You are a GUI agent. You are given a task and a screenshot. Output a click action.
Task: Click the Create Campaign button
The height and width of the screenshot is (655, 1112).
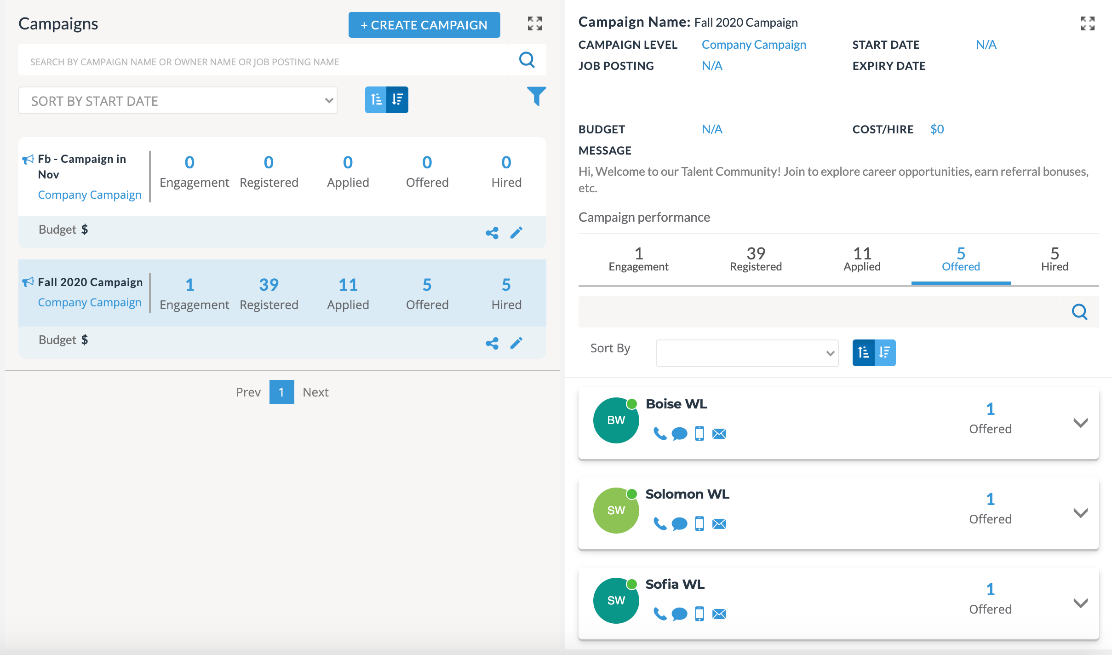[x=424, y=25]
